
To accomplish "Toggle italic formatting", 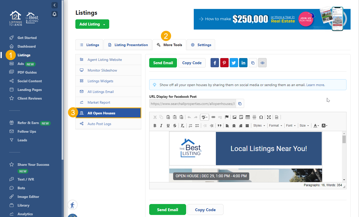I will (x=161, y=126).
